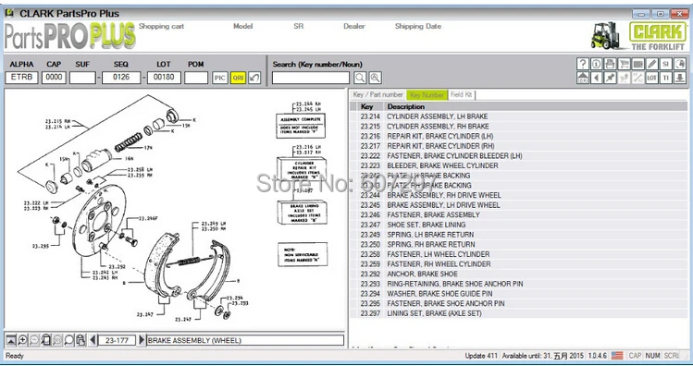
Task: Click the greyed zoom out icon
Action: click(34, 340)
